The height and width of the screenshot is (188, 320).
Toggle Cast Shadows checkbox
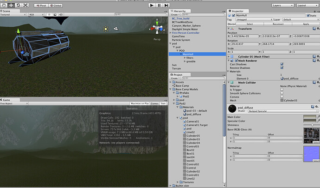click(x=282, y=64)
